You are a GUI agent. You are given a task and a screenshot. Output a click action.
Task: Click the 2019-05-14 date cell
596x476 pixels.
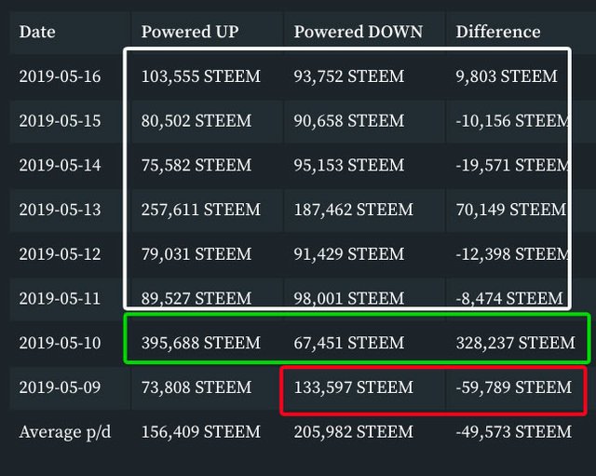(x=61, y=166)
